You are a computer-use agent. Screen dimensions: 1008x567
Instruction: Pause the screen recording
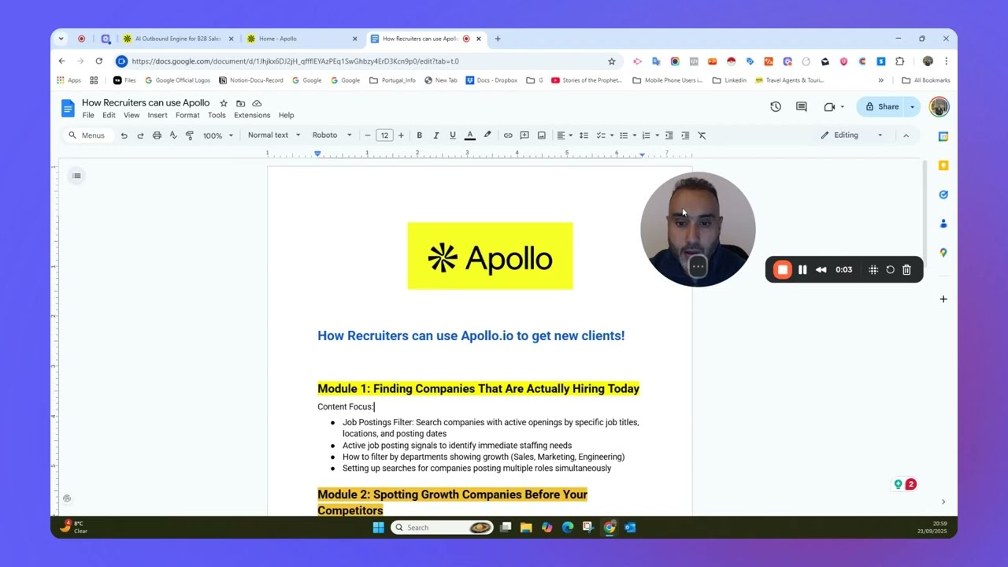coord(802,270)
